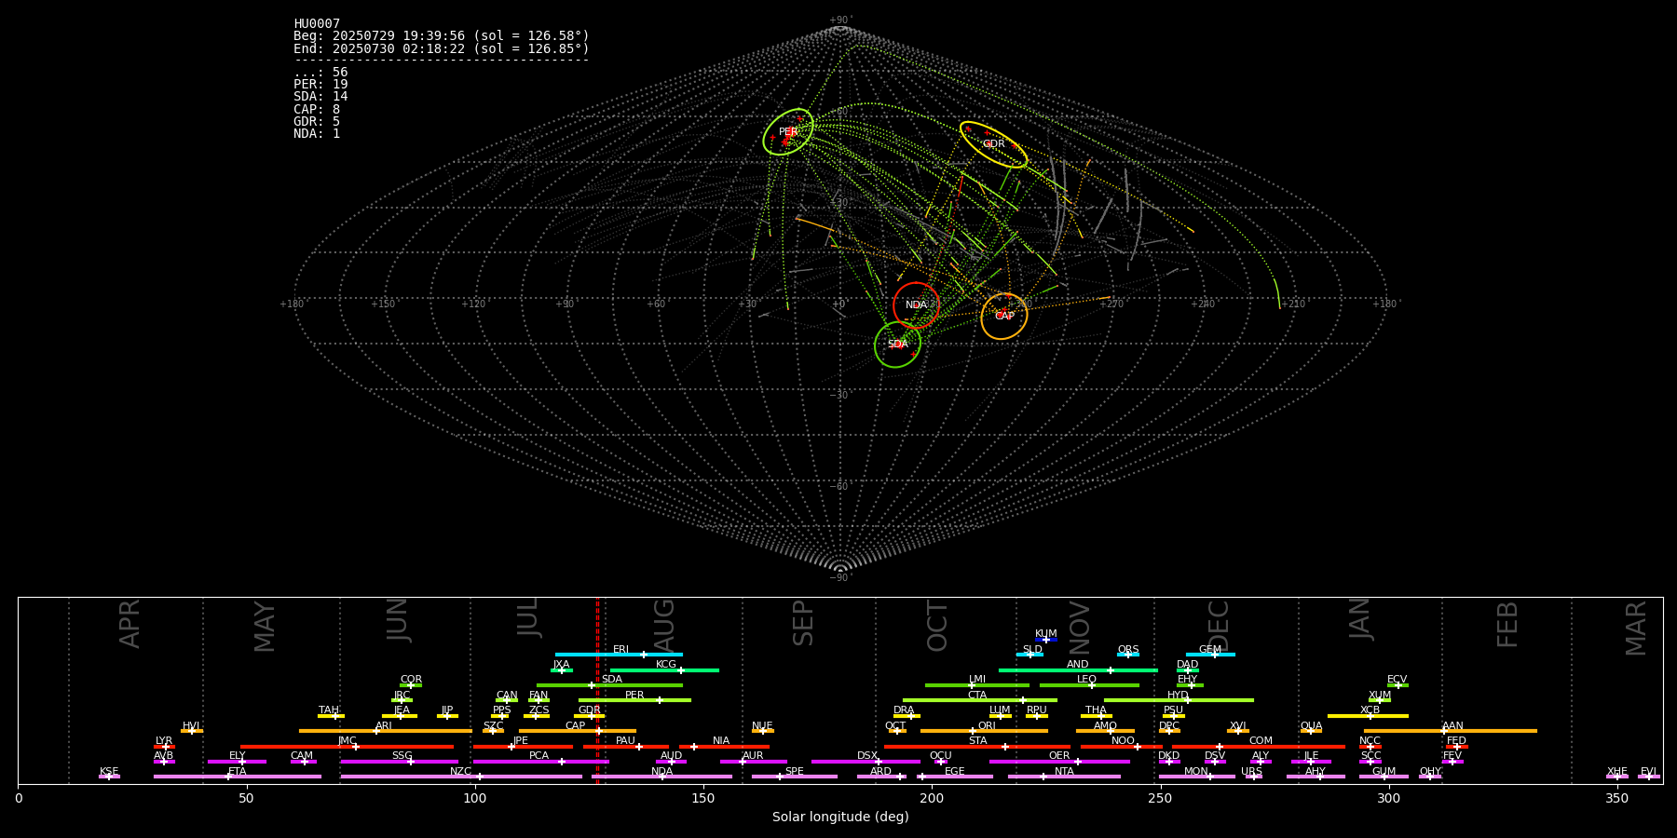Click the orange AAN activity bar
Viewport: 1677px width, 838px height.
1451,731
